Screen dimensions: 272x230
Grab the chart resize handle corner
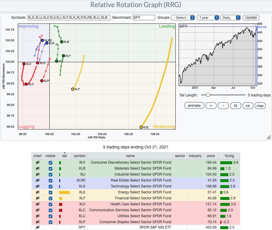tap(268, 137)
